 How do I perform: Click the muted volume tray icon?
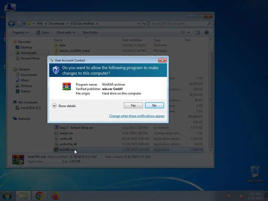click(242, 196)
